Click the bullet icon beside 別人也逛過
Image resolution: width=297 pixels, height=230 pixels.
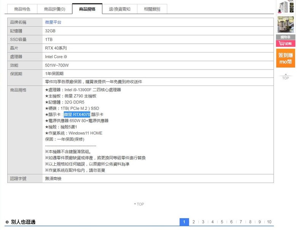tap(7, 222)
